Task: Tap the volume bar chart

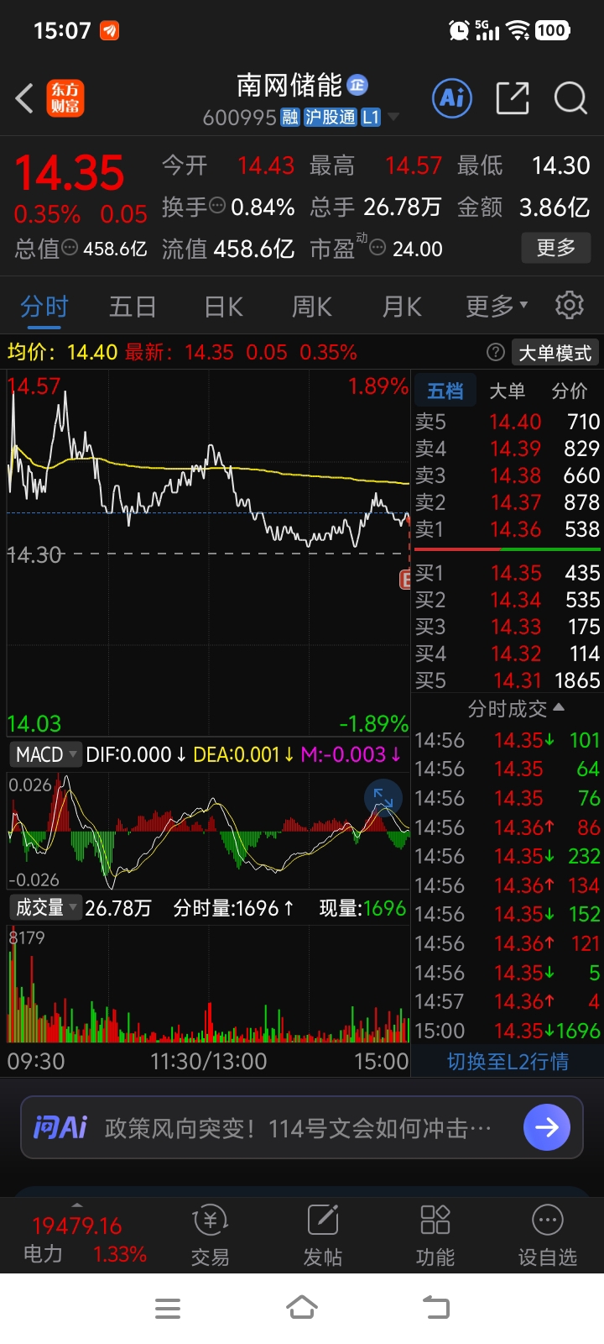Action: [x=208, y=983]
